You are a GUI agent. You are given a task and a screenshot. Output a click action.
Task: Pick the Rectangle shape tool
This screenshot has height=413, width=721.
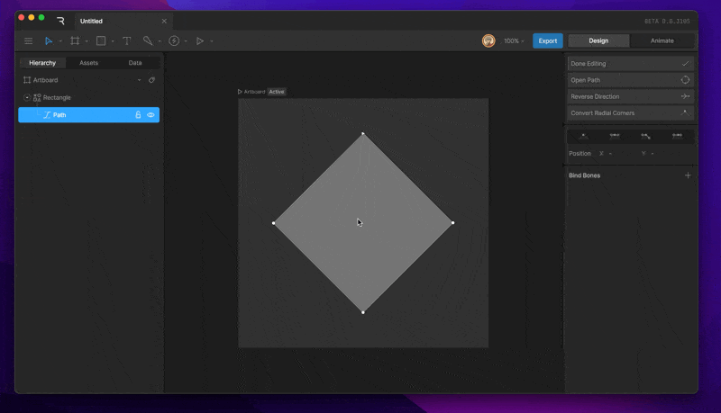[101, 40]
